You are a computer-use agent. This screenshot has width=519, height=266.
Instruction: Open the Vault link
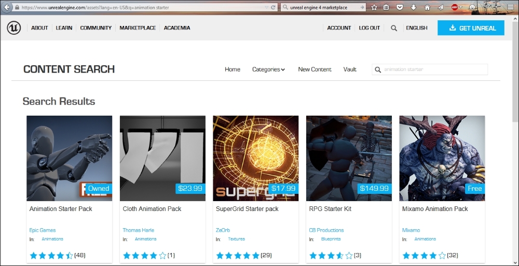tap(350, 69)
